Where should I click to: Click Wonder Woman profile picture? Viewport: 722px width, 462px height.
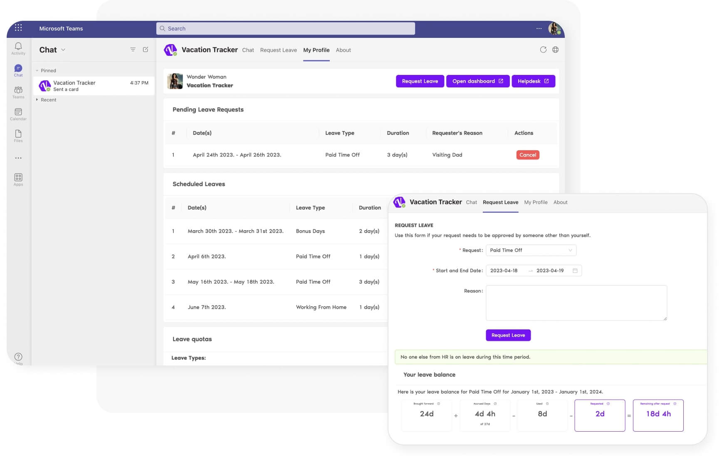click(x=175, y=81)
